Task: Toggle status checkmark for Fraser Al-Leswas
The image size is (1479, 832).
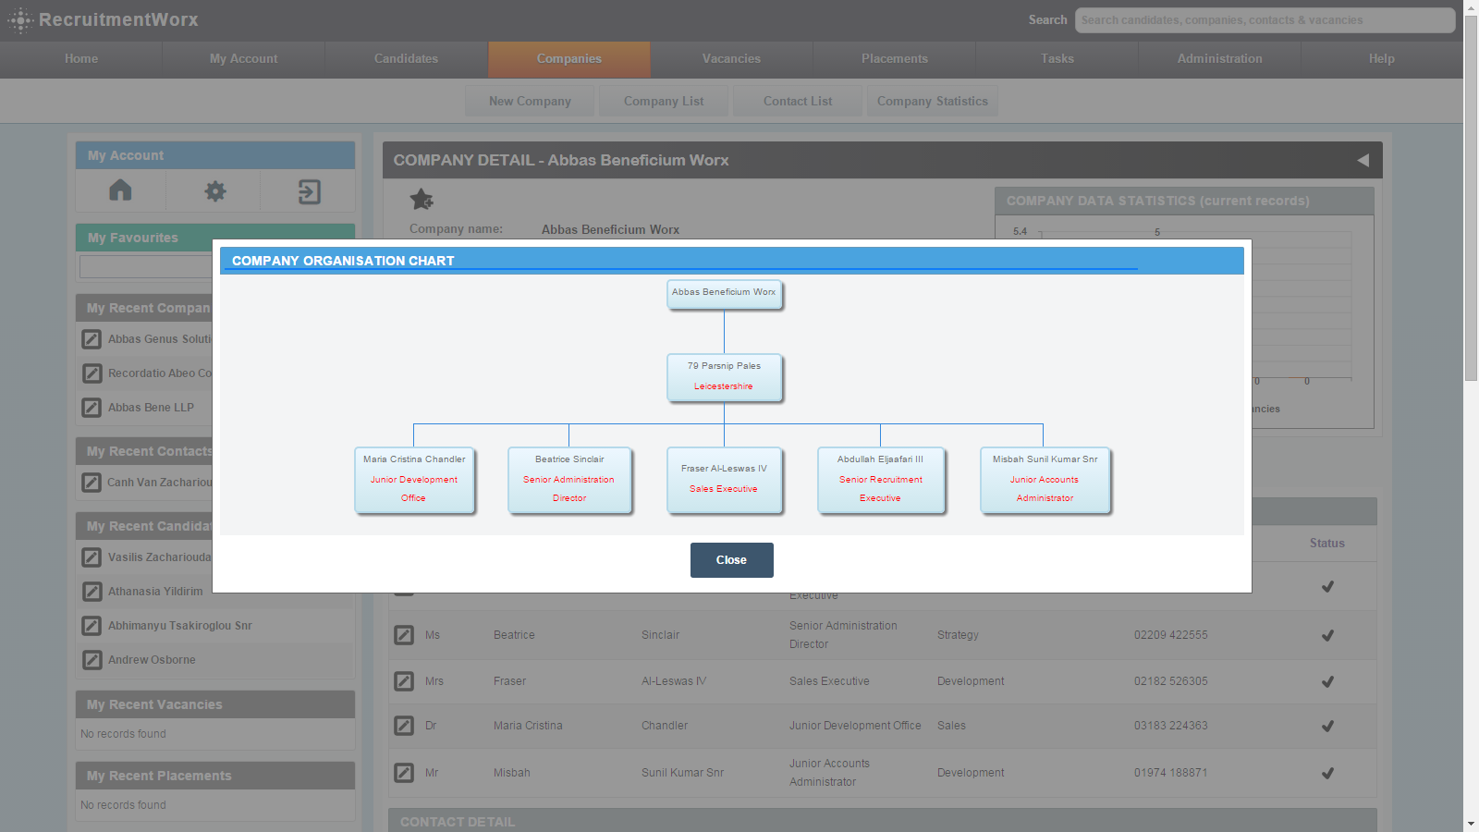Action: point(1327,681)
